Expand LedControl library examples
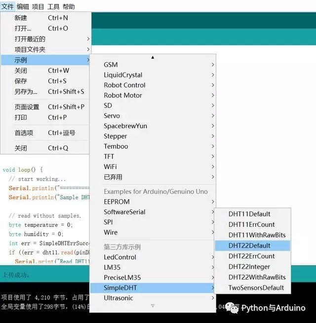 click(153, 257)
